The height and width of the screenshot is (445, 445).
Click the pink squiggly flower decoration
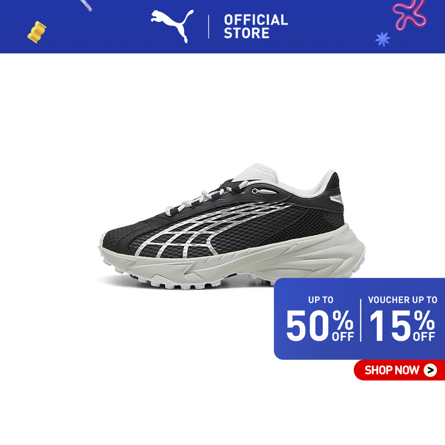409,15
